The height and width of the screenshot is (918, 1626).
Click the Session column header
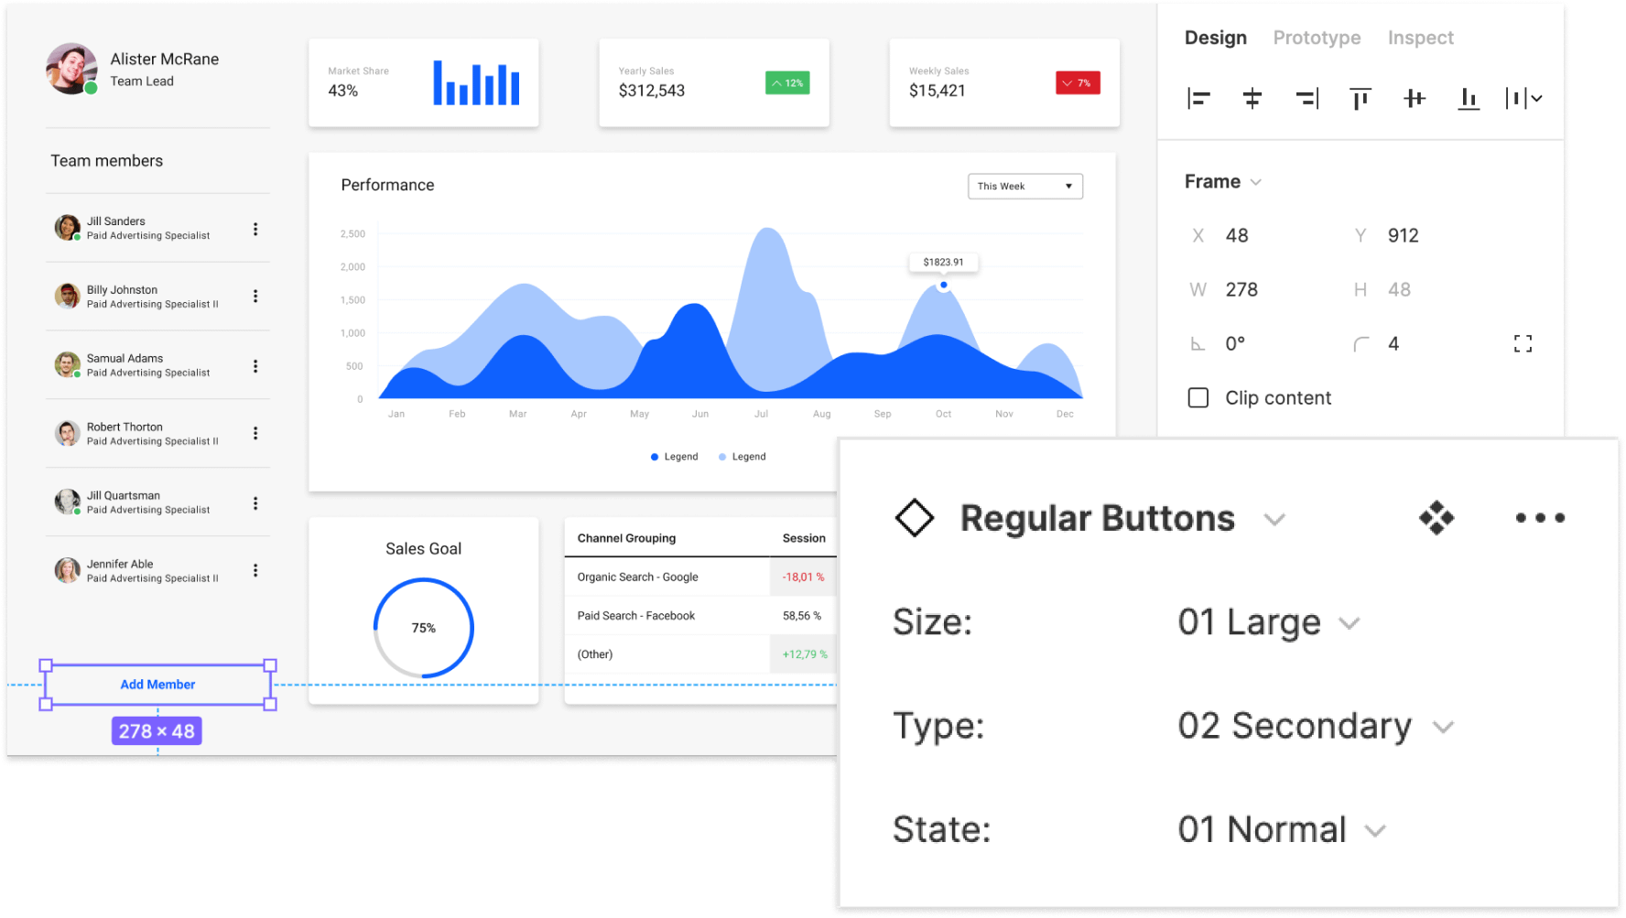pos(804,538)
